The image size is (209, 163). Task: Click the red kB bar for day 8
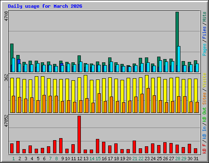(55, 147)
